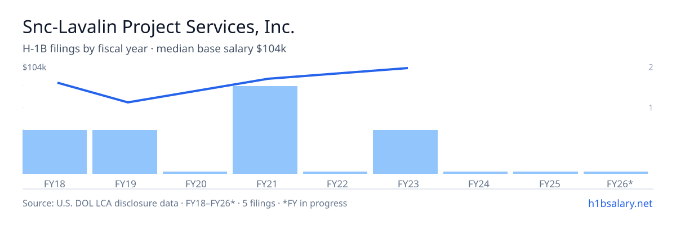
Task: Click the FY18 axis label
Action: pyautogui.click(x=55, y=183)
